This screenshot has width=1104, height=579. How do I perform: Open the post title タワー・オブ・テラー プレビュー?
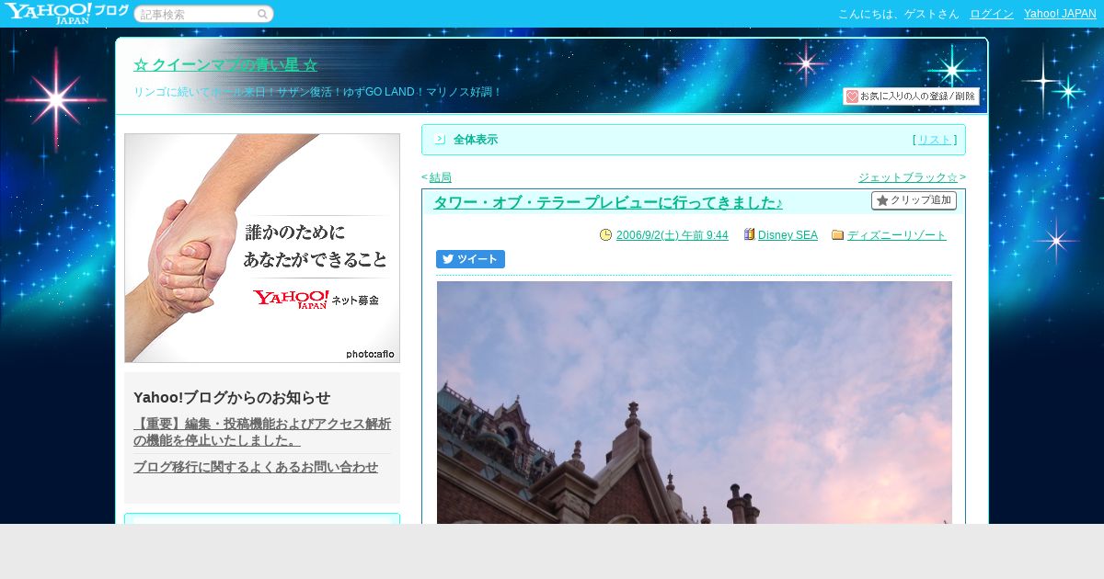click(608, 202)
